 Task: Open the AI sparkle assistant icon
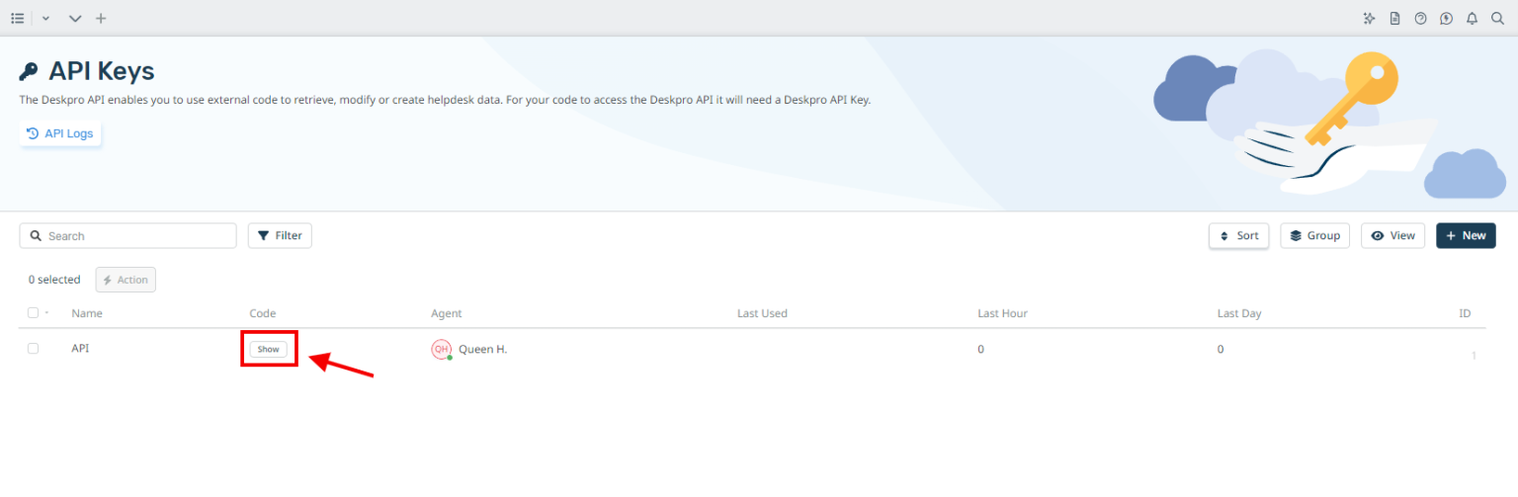(x=1369, y=18)
